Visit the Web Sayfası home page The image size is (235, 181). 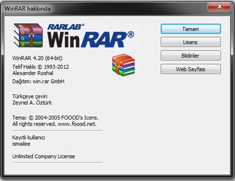[191, 69]
